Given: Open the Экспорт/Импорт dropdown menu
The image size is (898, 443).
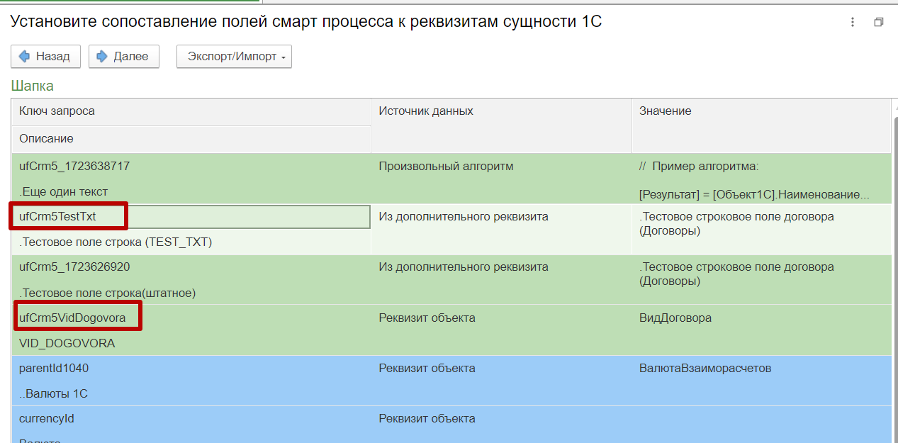Looking at the screenshot, I should coord(234,57).
